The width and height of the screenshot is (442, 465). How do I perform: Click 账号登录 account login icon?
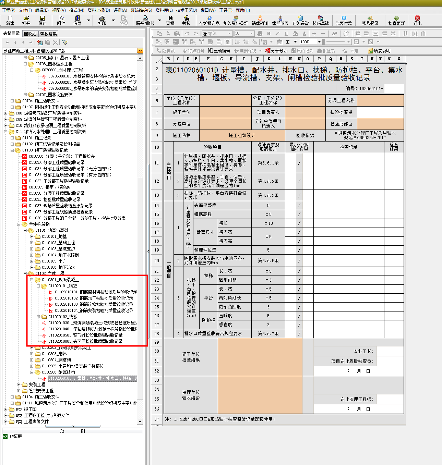pos(370,20)
